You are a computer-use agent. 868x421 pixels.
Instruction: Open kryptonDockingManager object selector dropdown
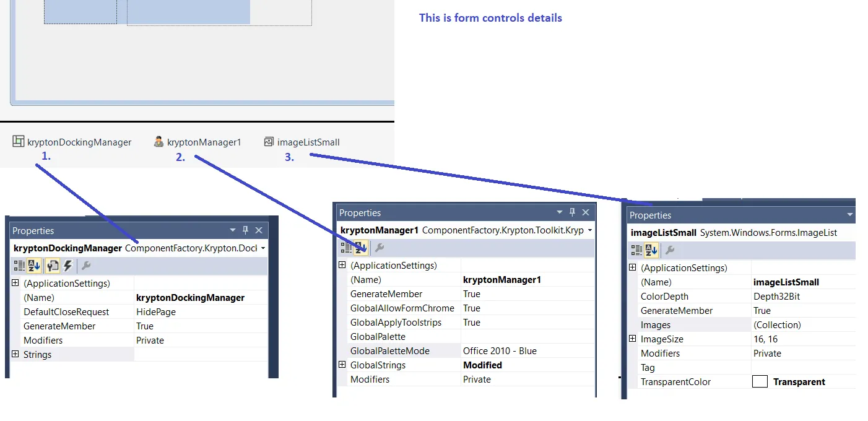(x=264, y=248)
